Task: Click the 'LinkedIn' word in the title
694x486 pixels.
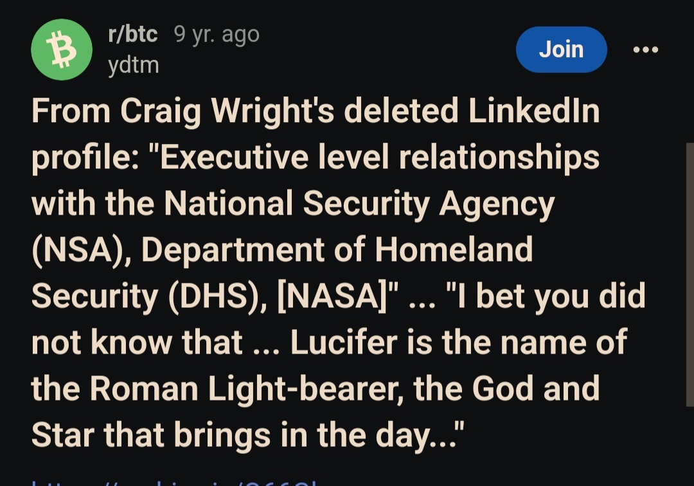Action: coord(534,111)
